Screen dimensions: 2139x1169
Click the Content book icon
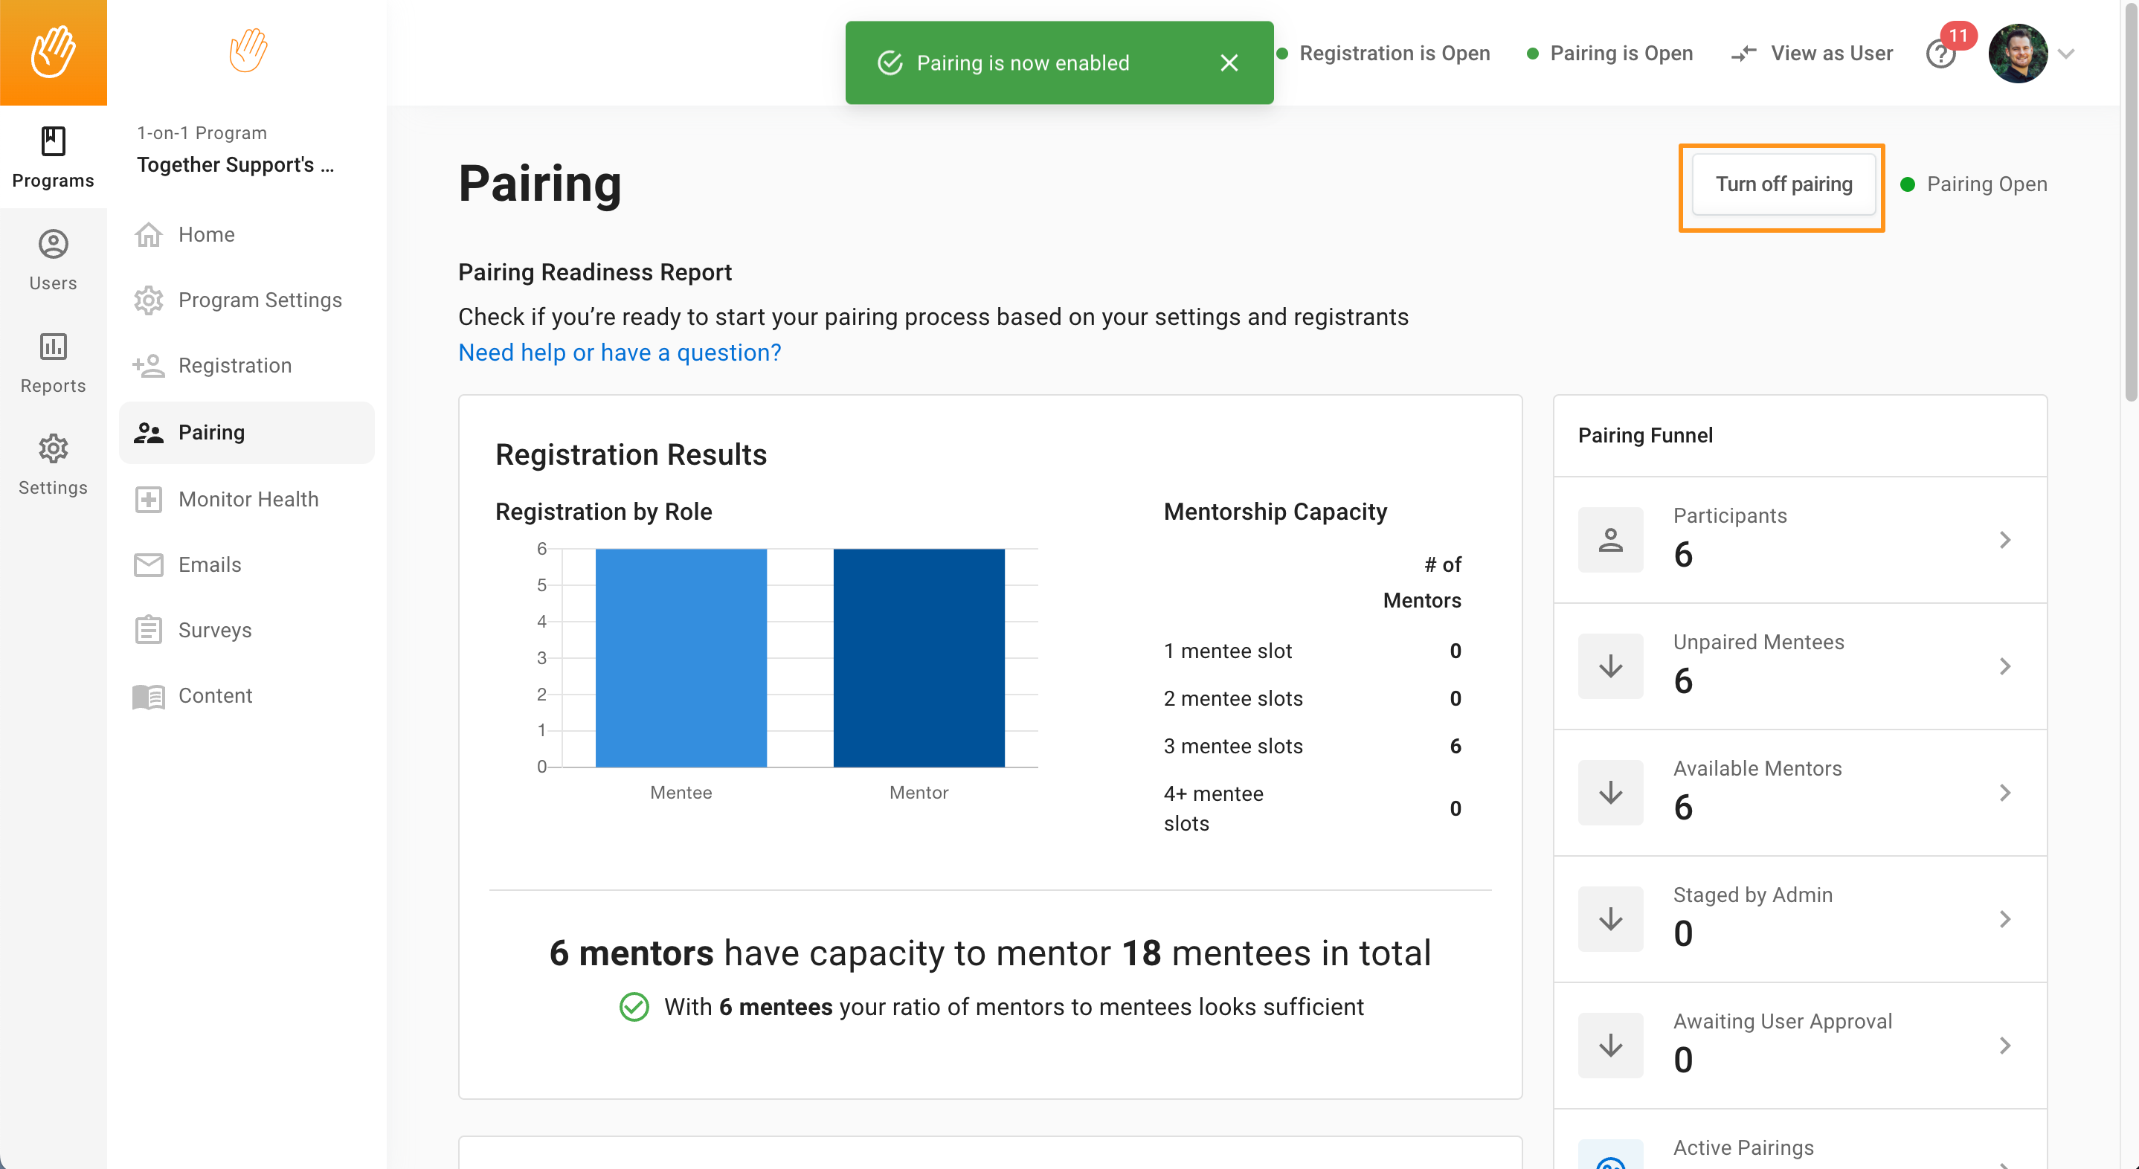point(149,696)
